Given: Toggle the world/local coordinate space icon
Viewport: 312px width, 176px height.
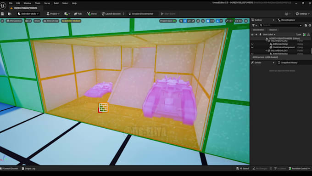Looking at the screenshot, I should pos(198,21).
